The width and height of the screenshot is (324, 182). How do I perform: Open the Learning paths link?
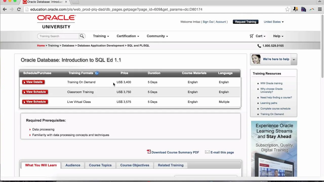tap(269, 103)
